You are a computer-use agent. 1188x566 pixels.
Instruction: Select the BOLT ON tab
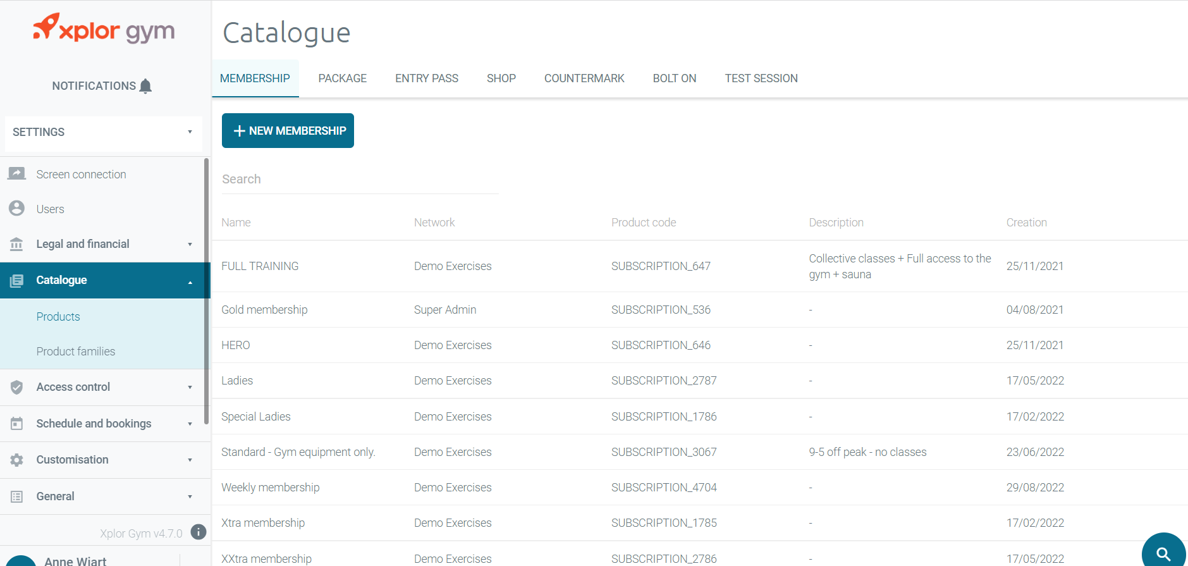pos(675,78)
